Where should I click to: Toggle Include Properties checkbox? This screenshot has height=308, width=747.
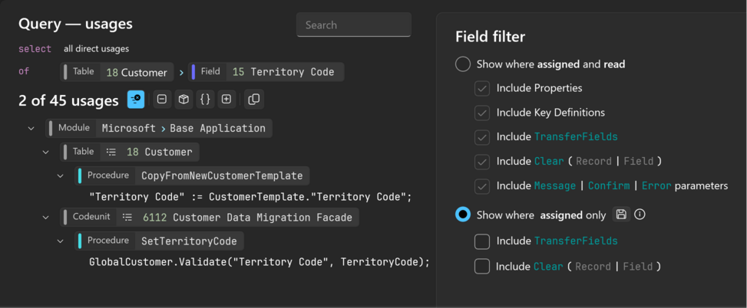482,88
